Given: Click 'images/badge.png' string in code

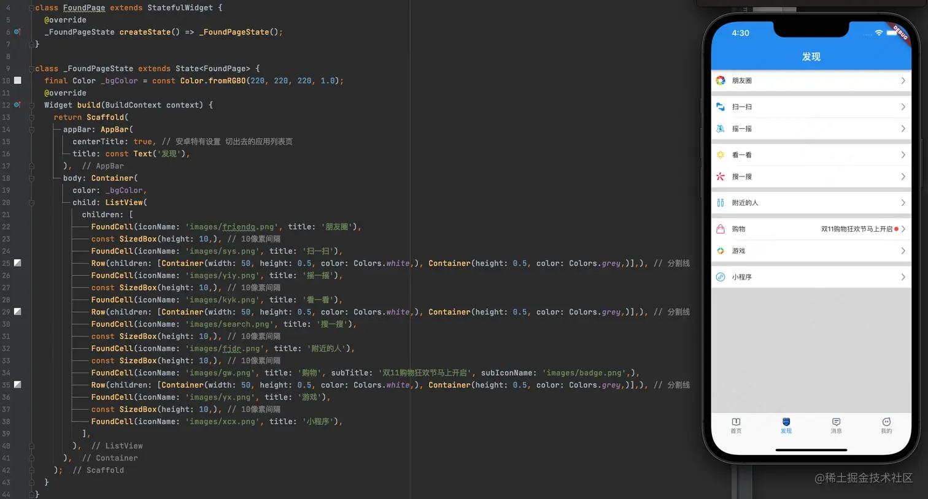Looking at the screenshot, I should [585, 373].
